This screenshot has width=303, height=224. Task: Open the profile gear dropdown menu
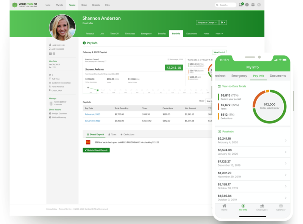[x=223, y=22]
